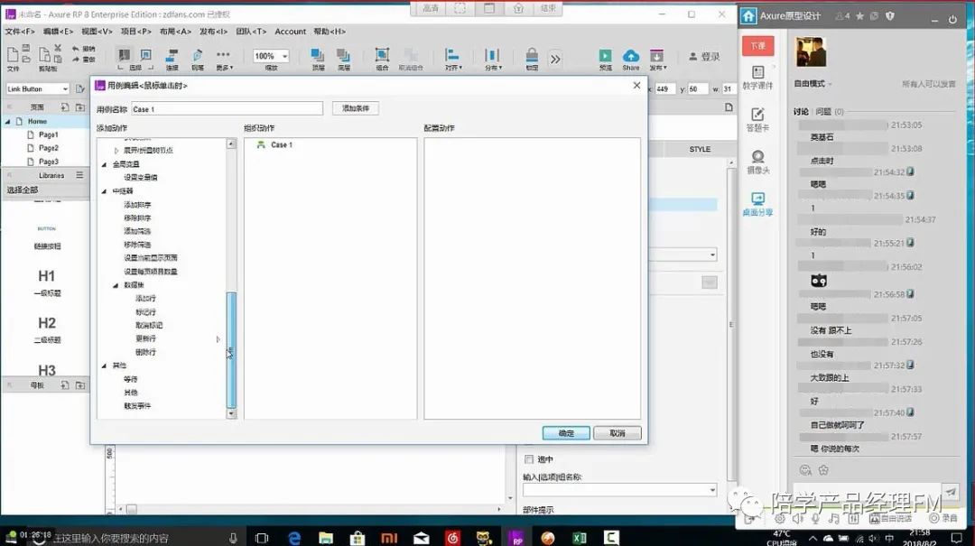Open the Link Button style dropdown
Screen dimensions: 975x546
[x=65, y=89]
